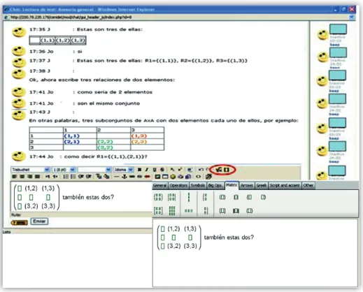The height and width of the screenshot is (292, 363).
Task: Select the Matrix tab
Action: click(x=232, y=185)
